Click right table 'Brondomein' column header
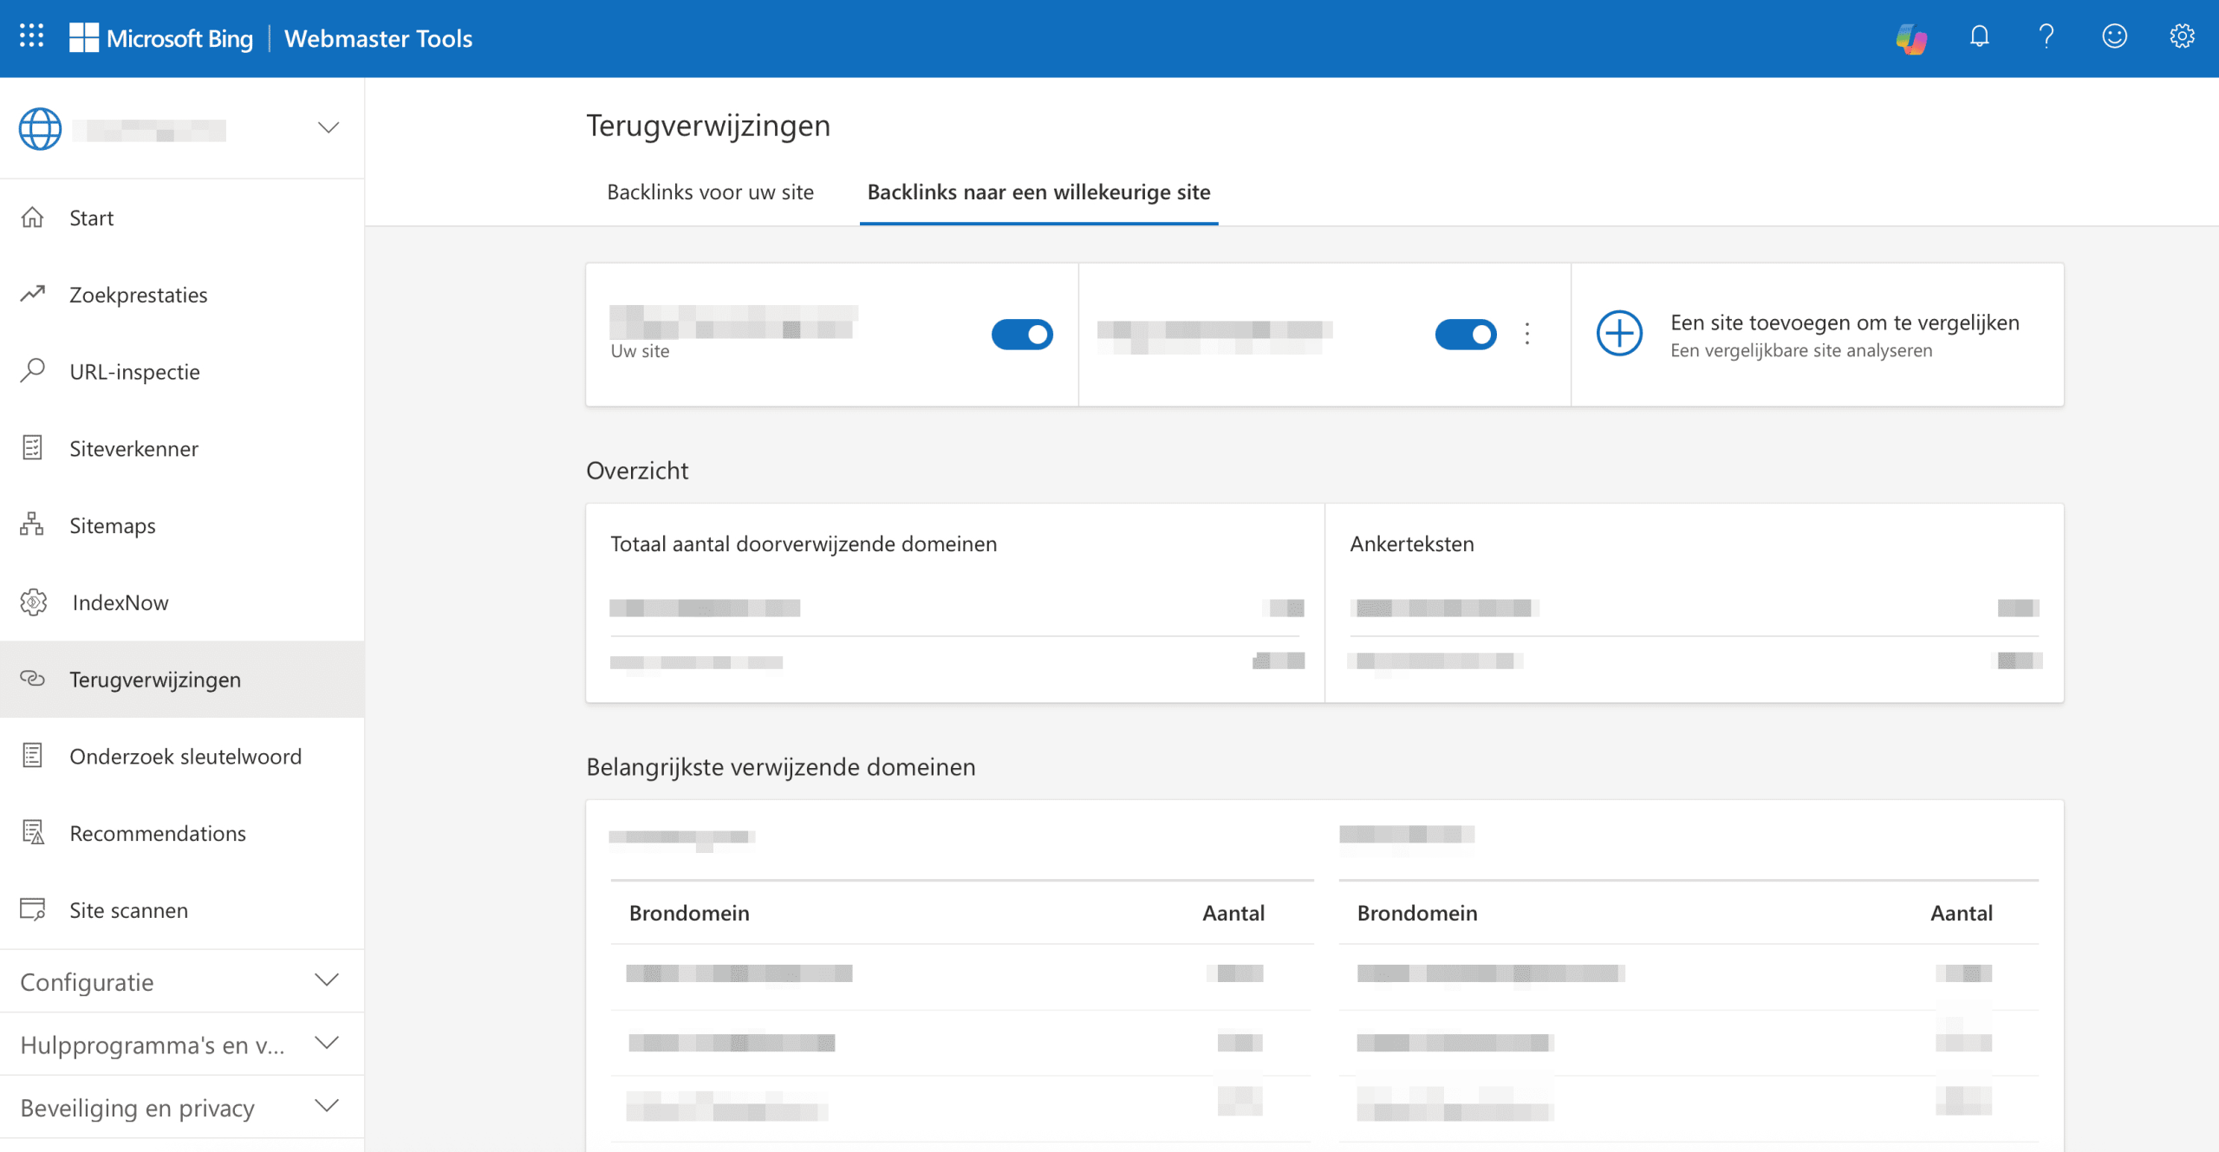The height and width of the screenshot is (1152, 2219). click(1417, 913)
